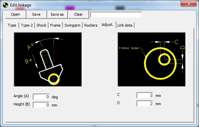Select the Shock tab

click(41, 25)
